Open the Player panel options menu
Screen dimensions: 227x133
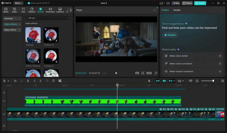click(154, 10)
